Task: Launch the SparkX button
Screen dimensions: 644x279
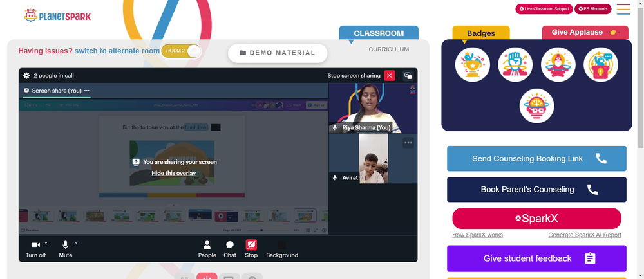Action: (536, 219)
